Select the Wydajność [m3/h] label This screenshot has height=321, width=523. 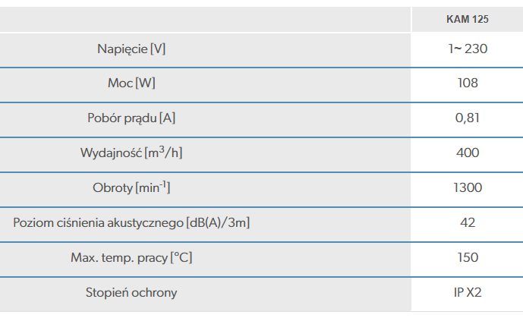(131, 153)
